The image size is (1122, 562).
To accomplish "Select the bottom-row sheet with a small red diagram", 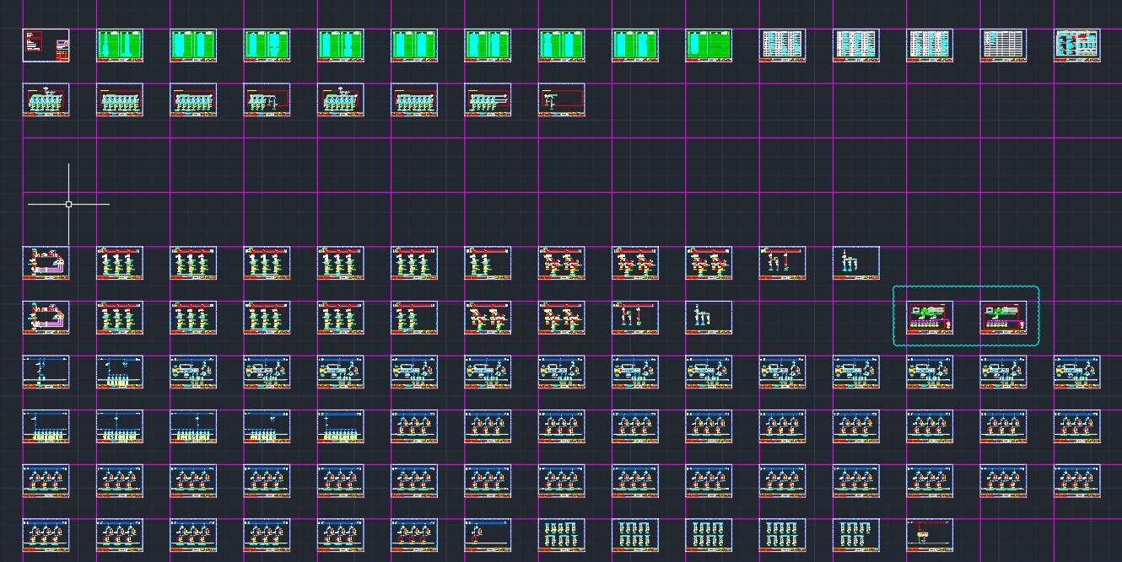I will 930,535.
